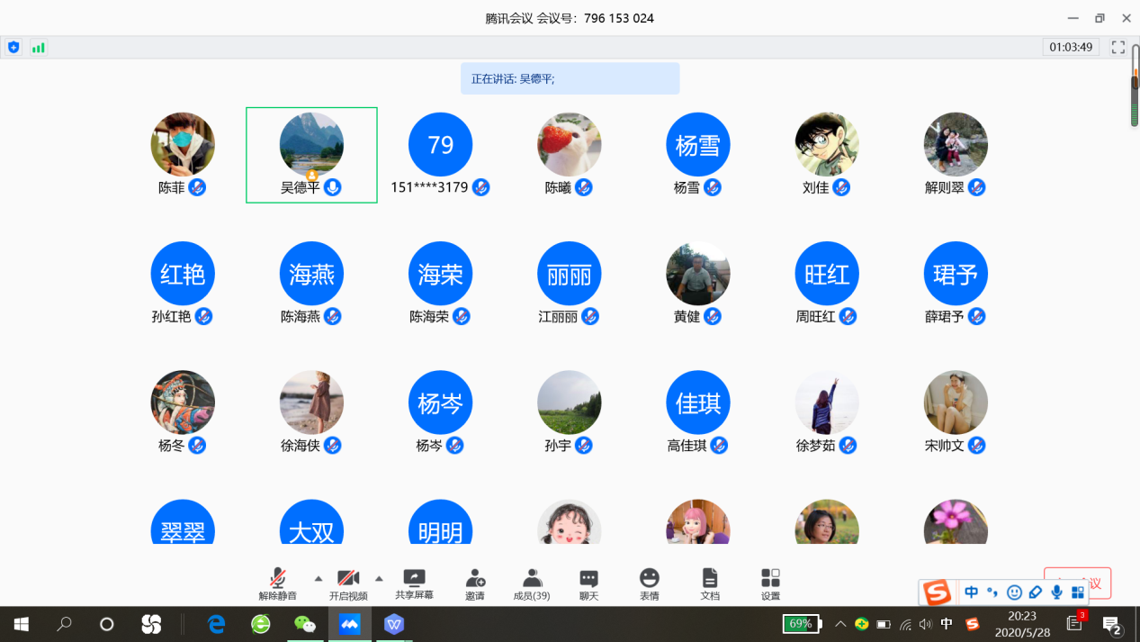The width and height of the screenshot is (1140, 642).
Task: Select participant 吴德平's avatar
Action: coord(311,144)
